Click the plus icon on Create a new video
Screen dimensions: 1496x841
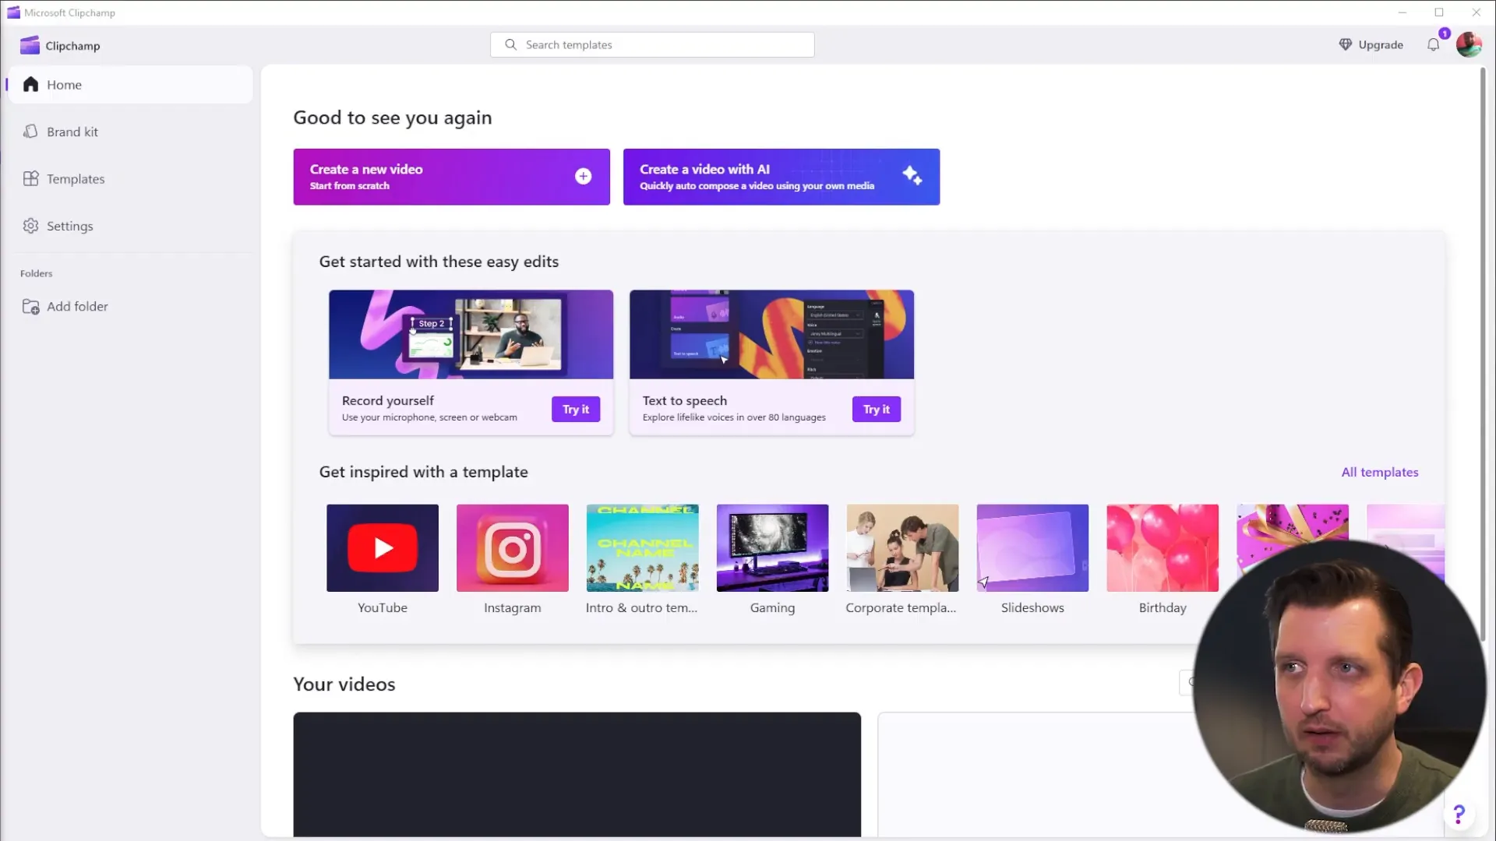coord(583,177)
